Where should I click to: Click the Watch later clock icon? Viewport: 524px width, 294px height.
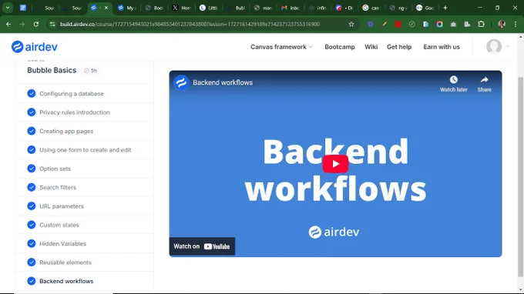[453, 80]
